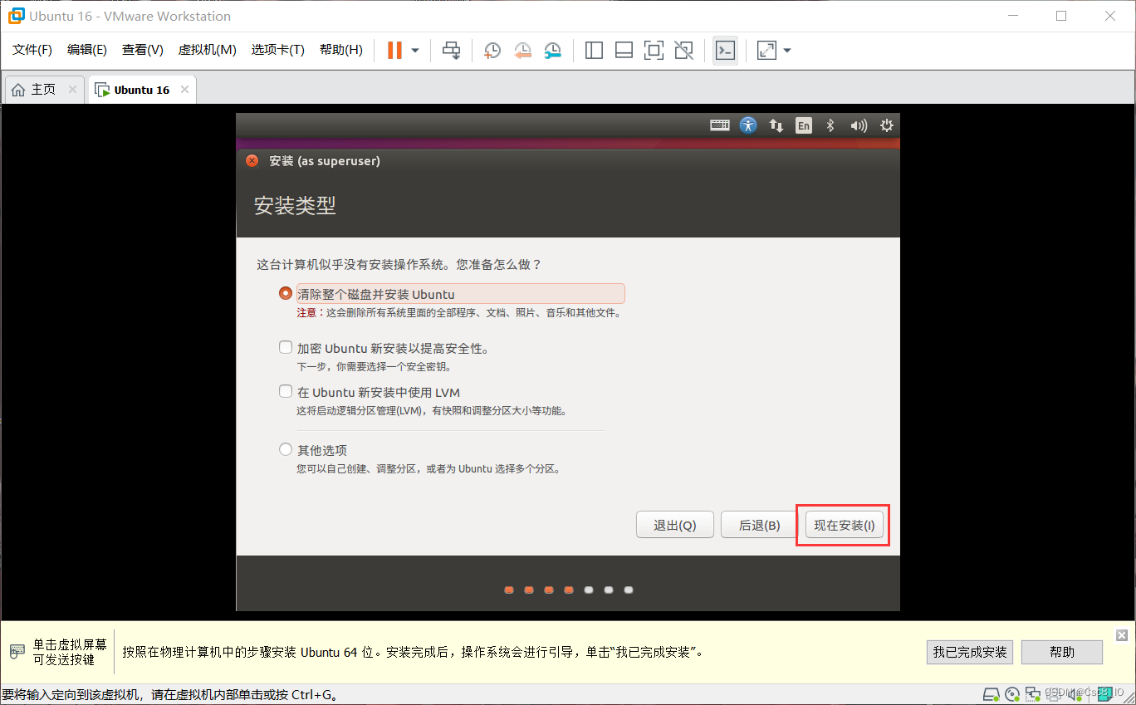Open the 虚拟机(M) menu
The width and height of the screenshot is (1136, 705).
point(208,50)
